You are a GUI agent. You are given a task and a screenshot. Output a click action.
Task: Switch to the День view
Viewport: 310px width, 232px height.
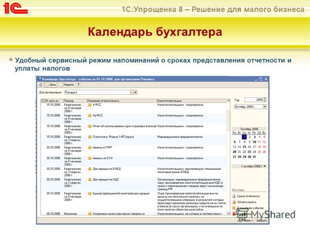[x=51, y=85]
